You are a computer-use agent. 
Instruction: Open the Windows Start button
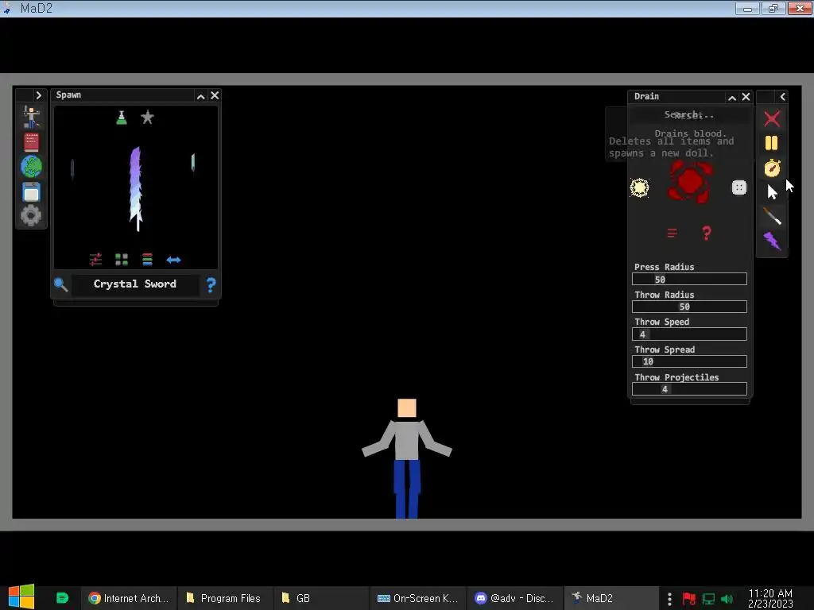(x=21, y=597)
